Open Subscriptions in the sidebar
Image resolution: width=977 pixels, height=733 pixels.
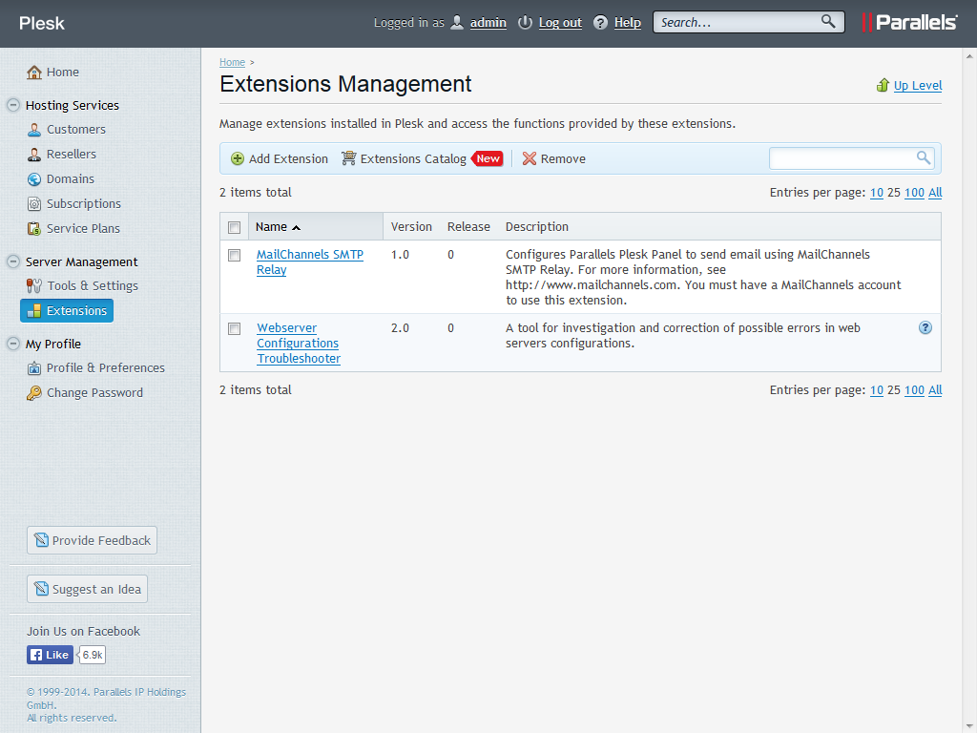[x=84, y=204]
